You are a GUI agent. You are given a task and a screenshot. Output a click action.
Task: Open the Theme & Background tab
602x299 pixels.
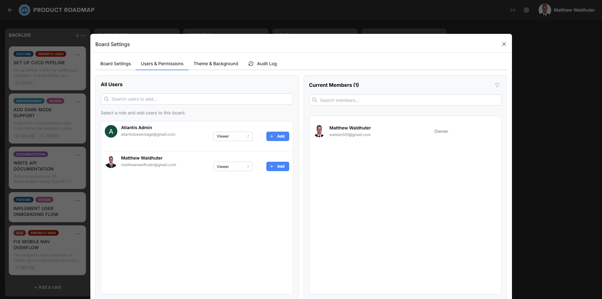tap(216, 64)
